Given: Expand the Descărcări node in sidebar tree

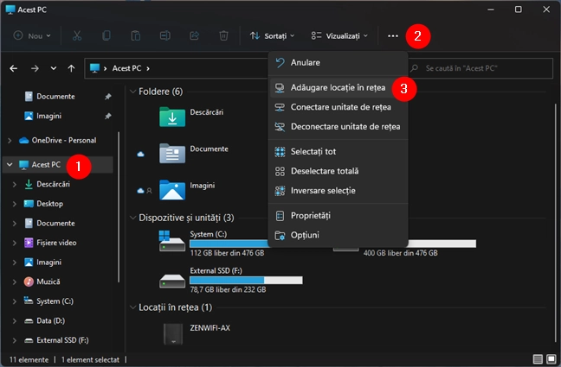Looking at the screenshot, I should click(15, 184).
